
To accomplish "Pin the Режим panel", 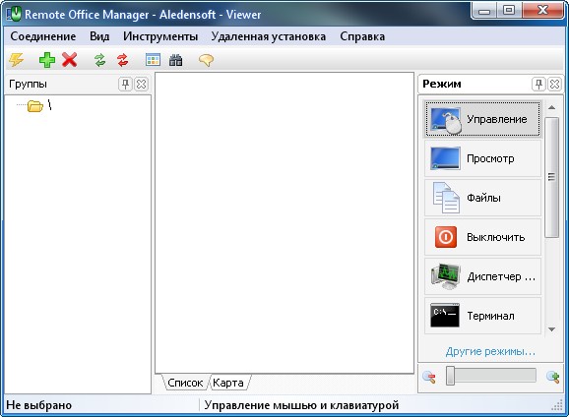I will coord(538,85).
